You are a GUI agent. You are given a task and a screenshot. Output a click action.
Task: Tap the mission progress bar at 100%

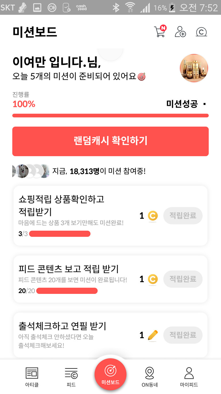point(110,116)
